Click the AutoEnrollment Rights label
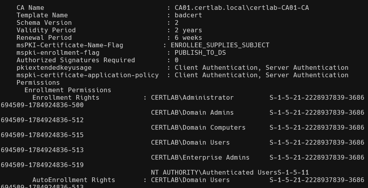 [74, 180]
